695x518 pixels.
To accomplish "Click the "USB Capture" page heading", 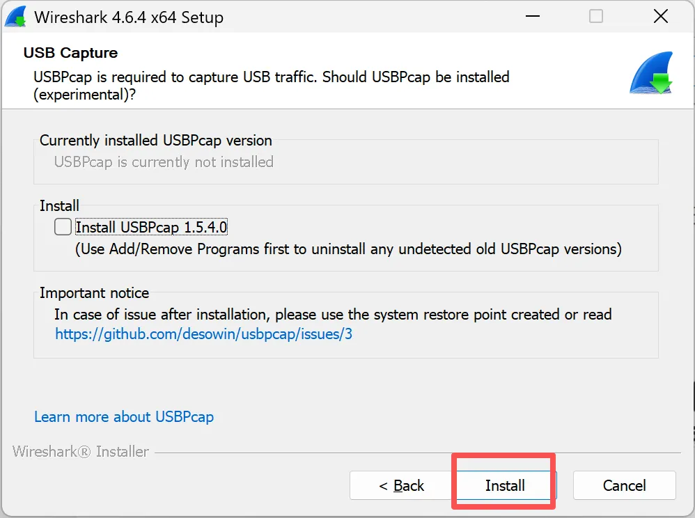I will click(x=70, y=53).
